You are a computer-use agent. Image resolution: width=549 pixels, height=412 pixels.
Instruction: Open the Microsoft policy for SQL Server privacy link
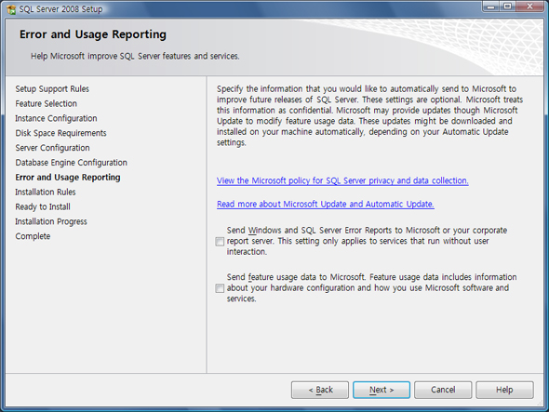click(x=342, y=180)
